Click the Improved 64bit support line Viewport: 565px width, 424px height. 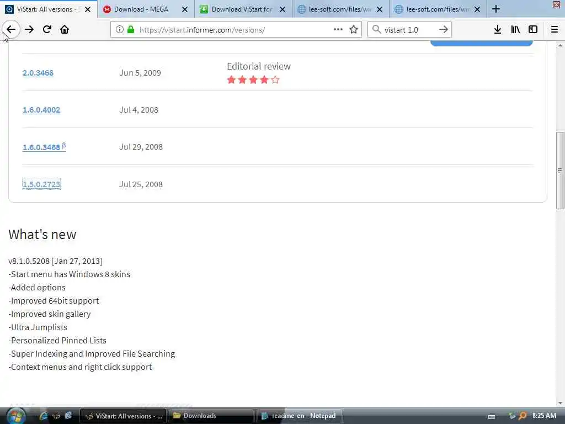(54, 301)
